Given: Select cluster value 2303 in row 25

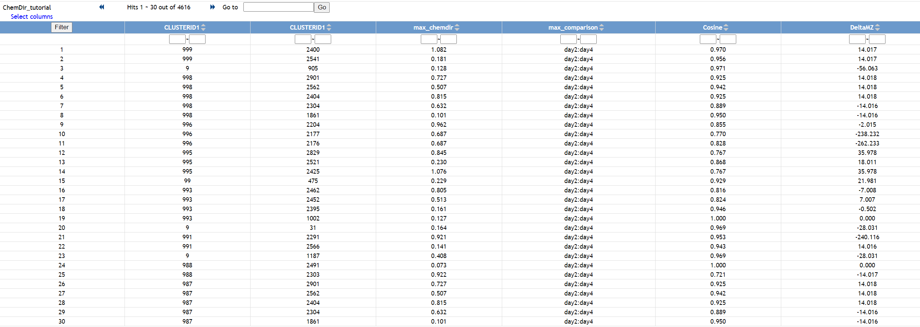Looking at the screenshot, I should point(313,274).
